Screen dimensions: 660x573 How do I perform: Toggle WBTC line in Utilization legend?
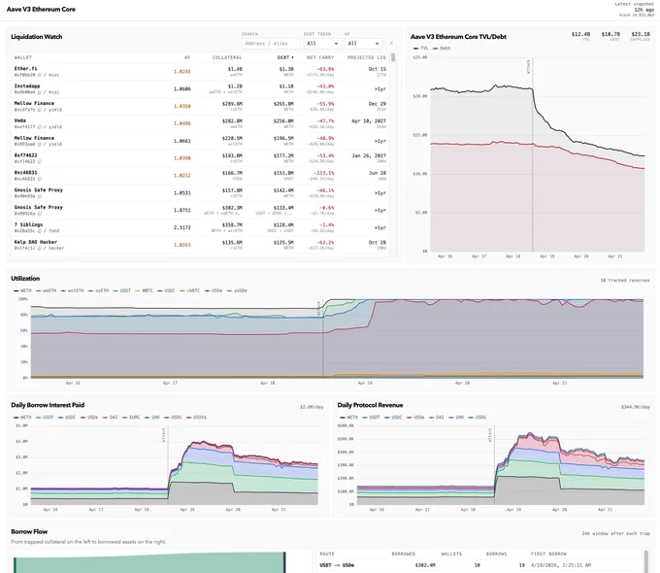144,290
